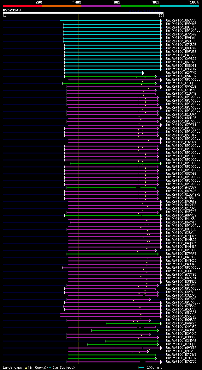
Task: Pick the UniRef100_Q15542-2 label
Action: pyautogui.click(x=183, y=194)
